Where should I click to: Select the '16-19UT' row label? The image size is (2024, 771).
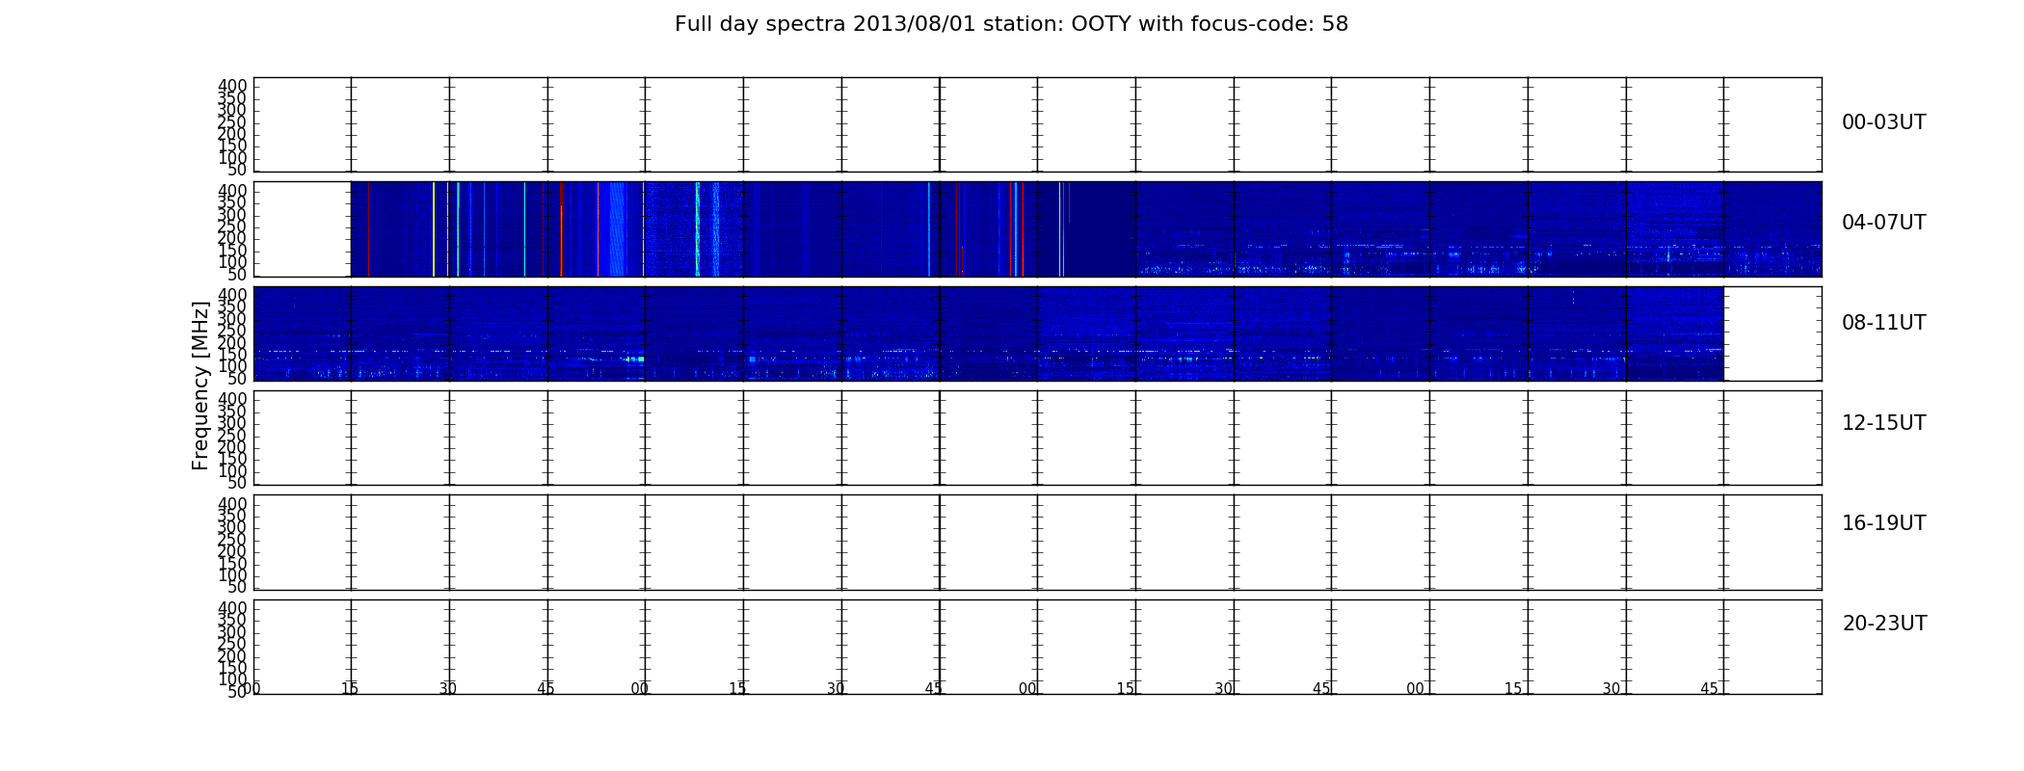[x=1884, y=523]
